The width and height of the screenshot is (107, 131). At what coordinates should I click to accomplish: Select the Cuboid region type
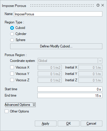12,28
